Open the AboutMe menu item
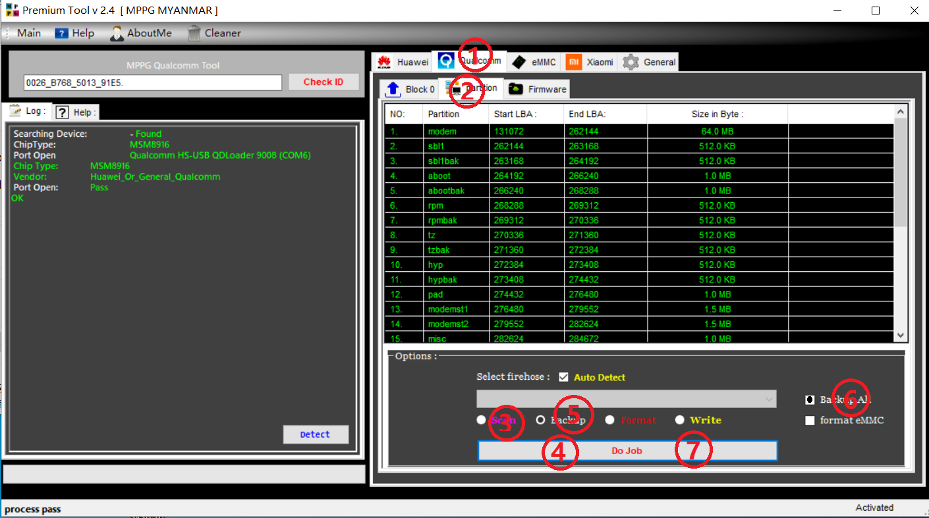The height and width of the screenshot is (518, 929). [x=141, y=33]
